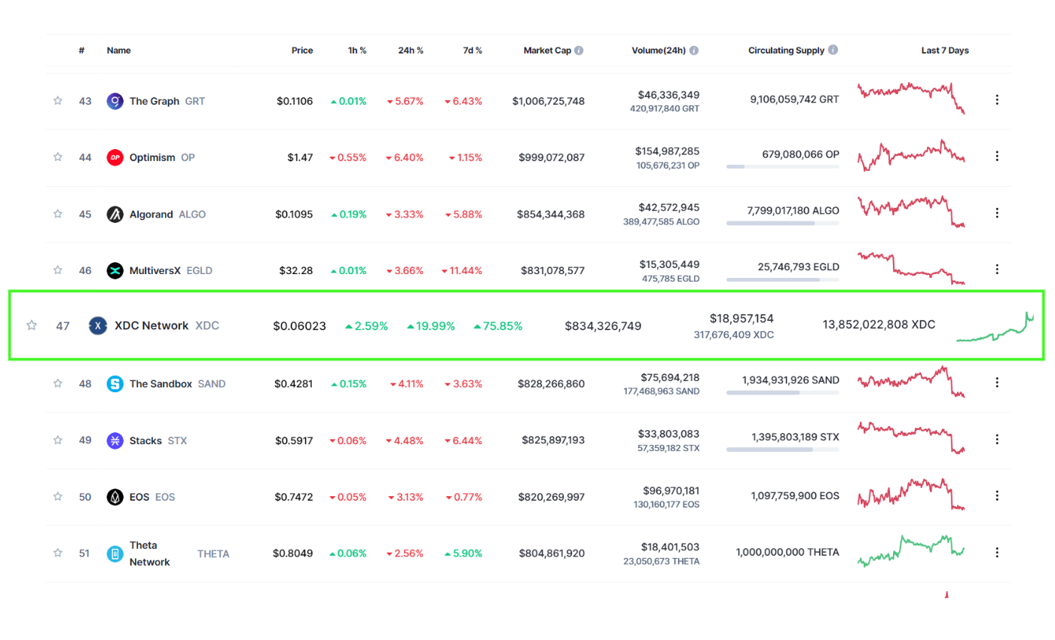This screenshot has height=640, width=1055.
Task: Click The Graph coin logo
Action: pos(115,101)
